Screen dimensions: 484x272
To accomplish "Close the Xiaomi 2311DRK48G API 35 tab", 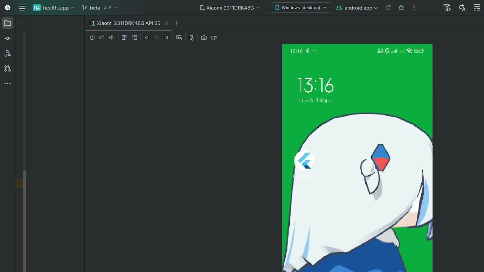I will [166, 23].
